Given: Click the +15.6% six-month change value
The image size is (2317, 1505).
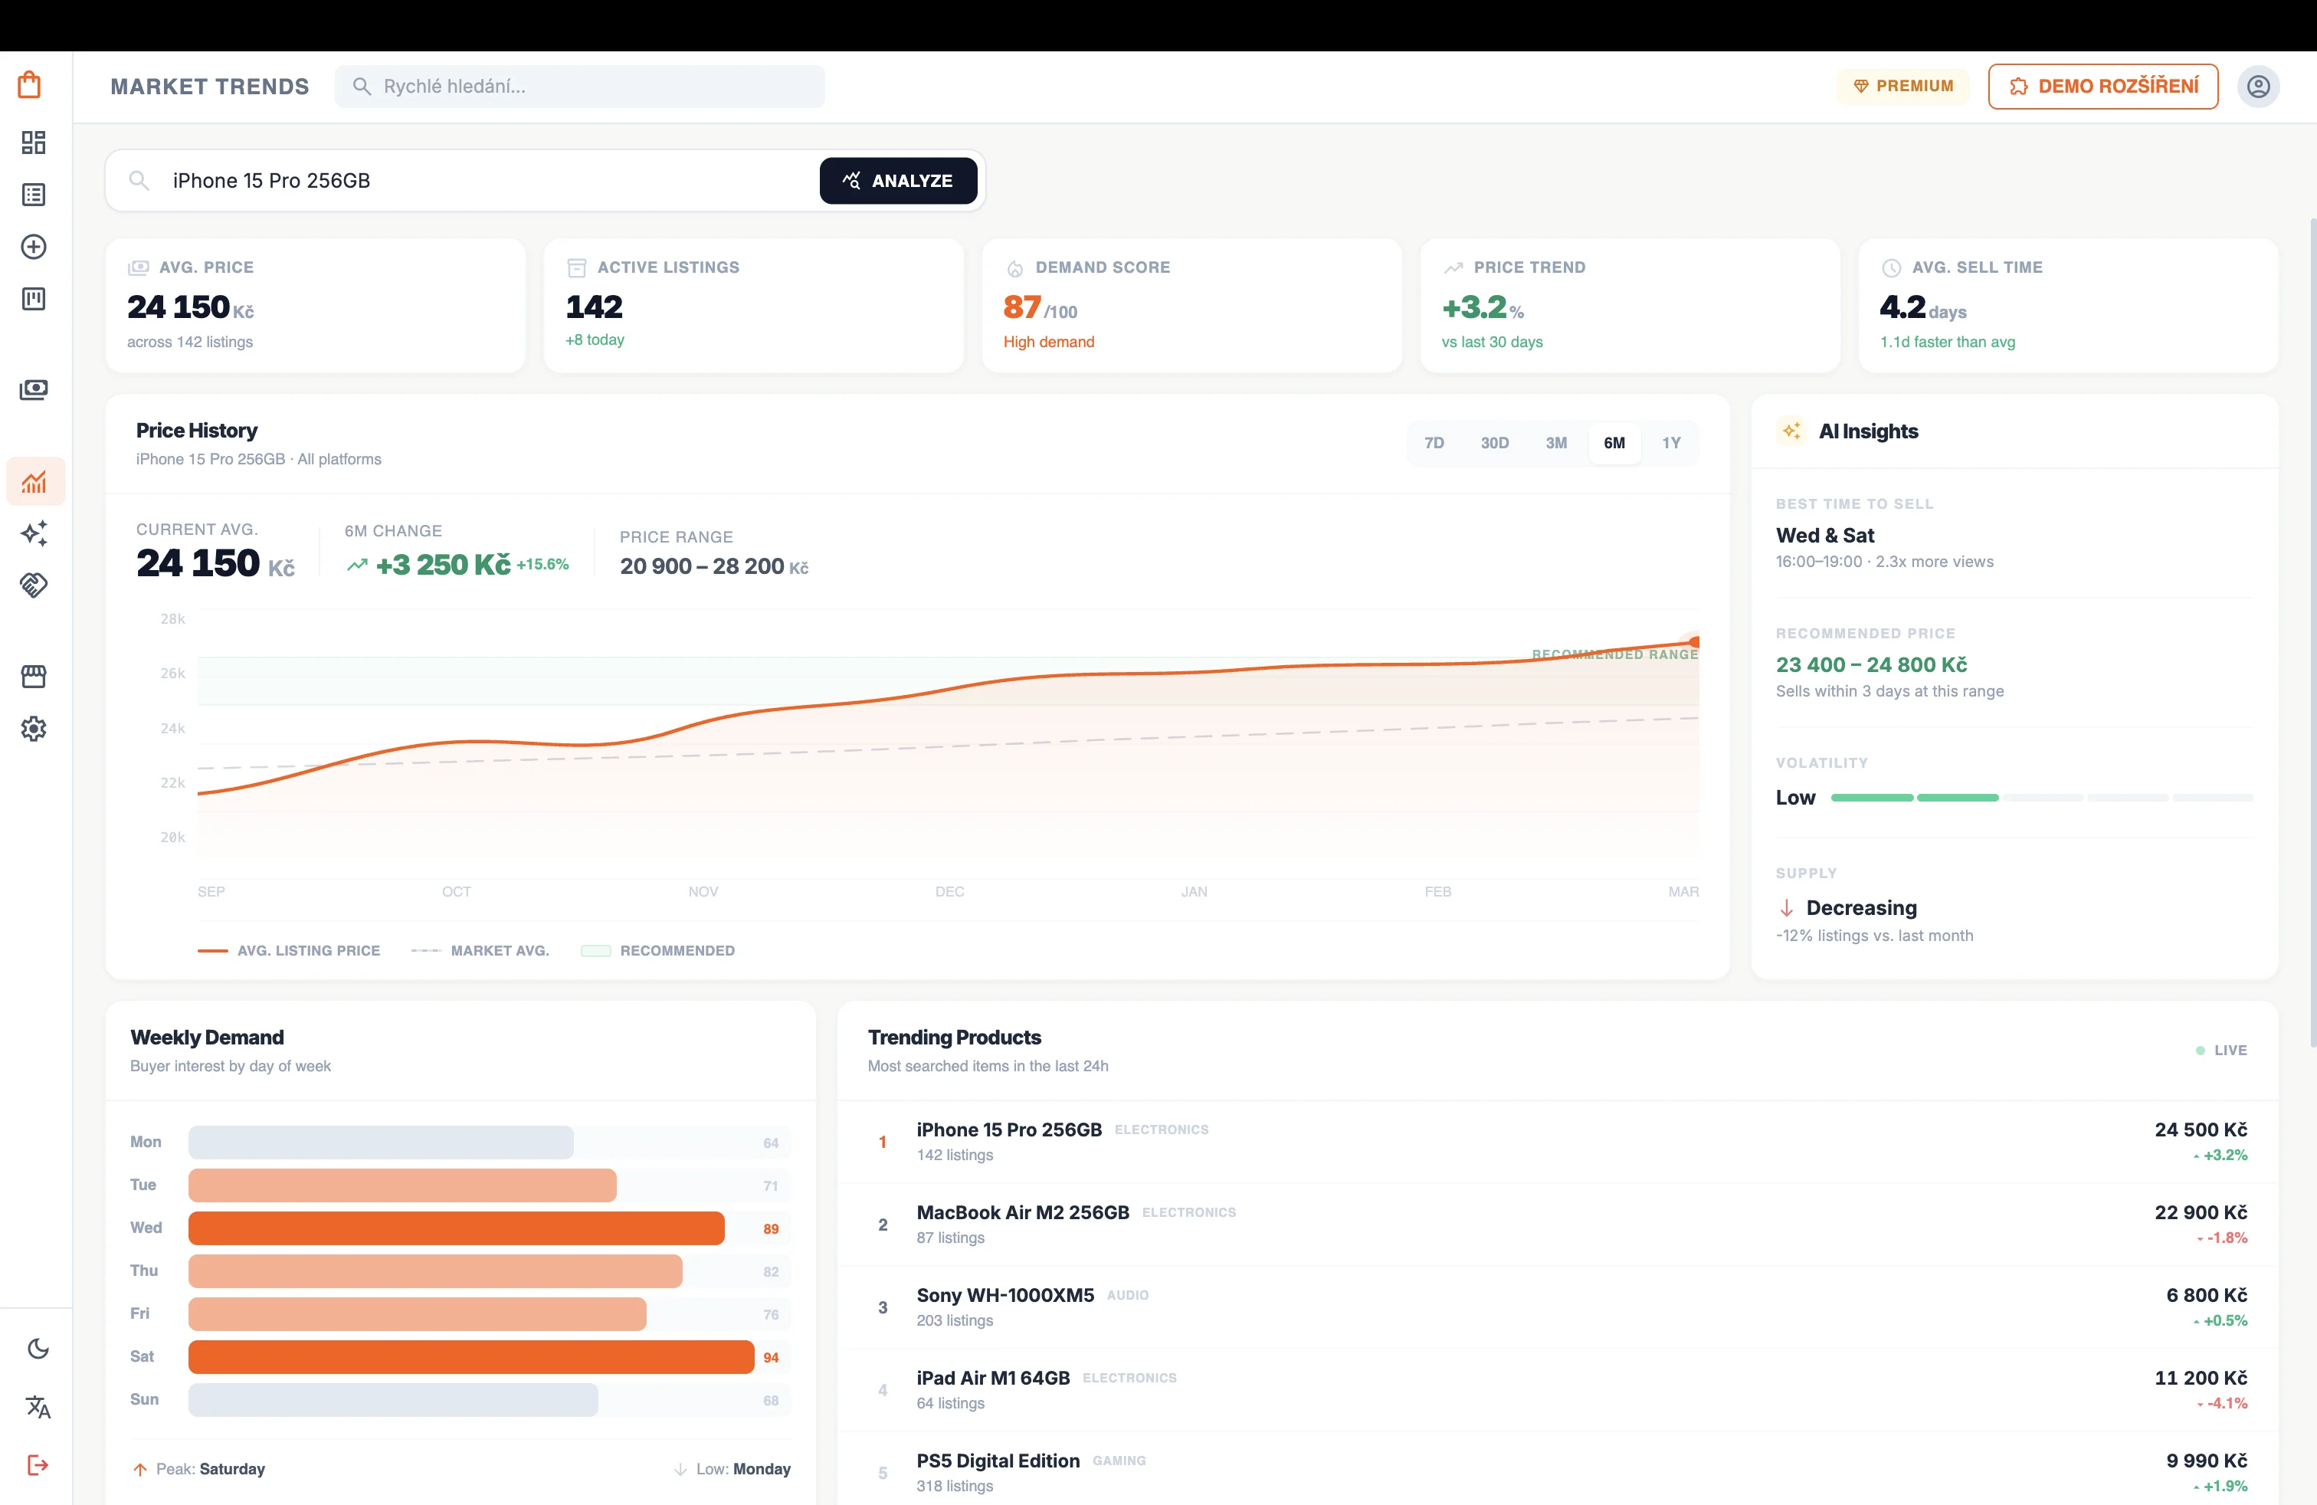Looking at the screenshot, I should tap(542, 565).
